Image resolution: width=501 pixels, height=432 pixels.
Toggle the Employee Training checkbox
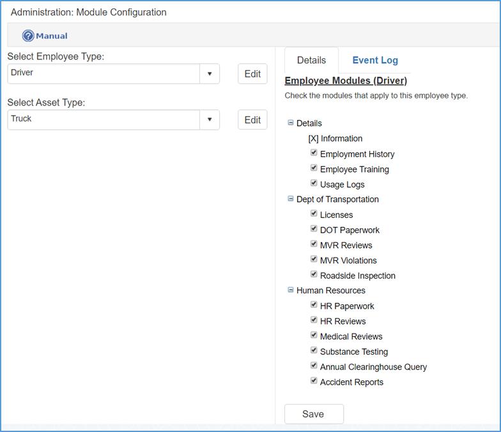[x=314, y=168]
